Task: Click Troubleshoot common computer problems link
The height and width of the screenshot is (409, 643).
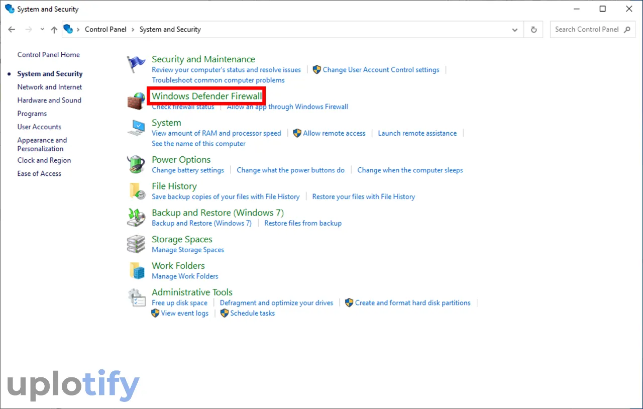Action: coord(218,80)
